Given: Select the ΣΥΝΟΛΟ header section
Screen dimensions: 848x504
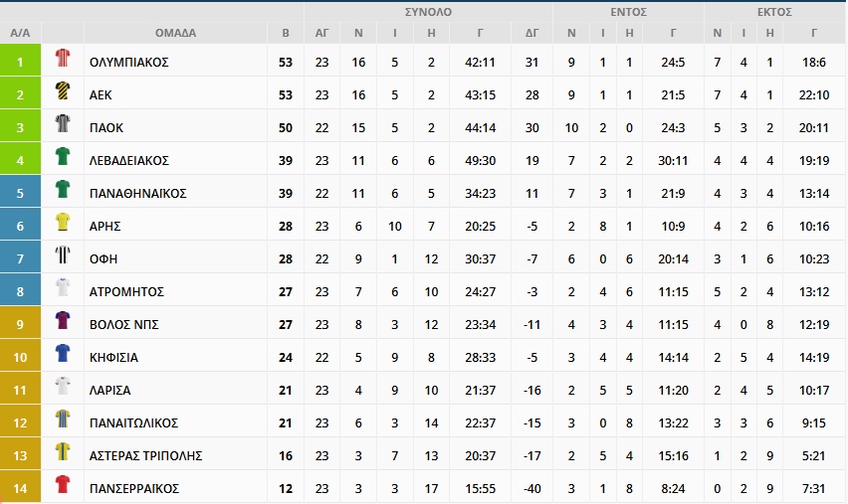Looking at the screenshot, I should [428, 12].
